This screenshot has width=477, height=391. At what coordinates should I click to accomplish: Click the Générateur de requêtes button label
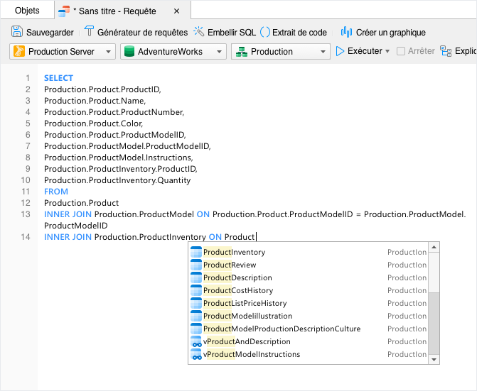pos(142,32)
